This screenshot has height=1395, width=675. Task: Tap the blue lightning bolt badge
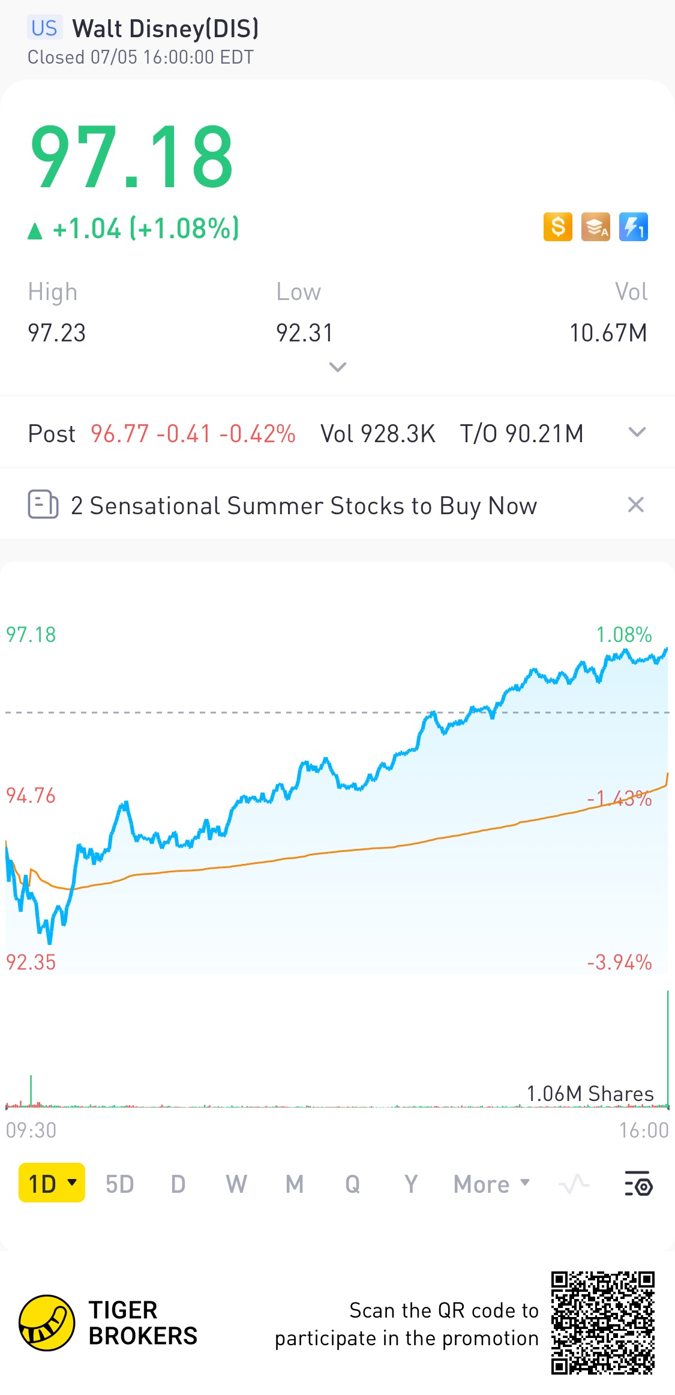click(634, 227)
